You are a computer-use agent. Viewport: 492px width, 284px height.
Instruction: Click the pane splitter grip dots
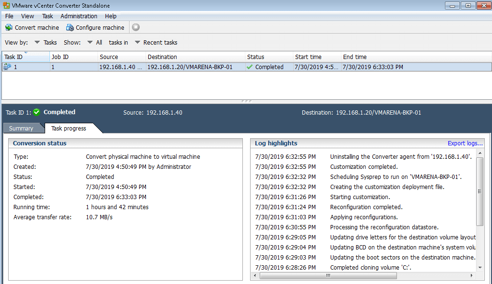(247, 101)
